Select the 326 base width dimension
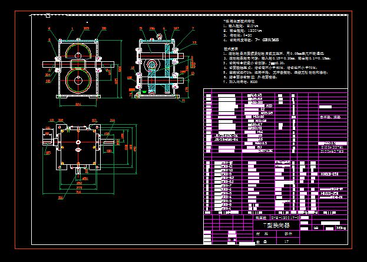367x262 pixels. pyautogui.click(x=78, y=104)
